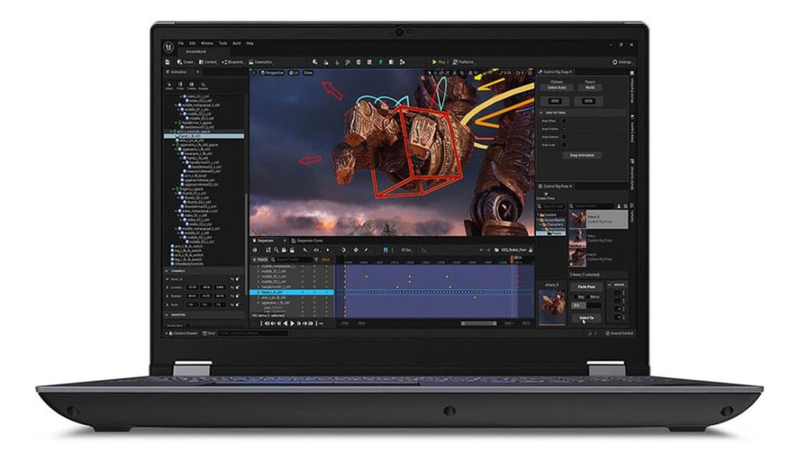
Task: Click the Sequencer key diamond icon
Action: click(343, 250)
